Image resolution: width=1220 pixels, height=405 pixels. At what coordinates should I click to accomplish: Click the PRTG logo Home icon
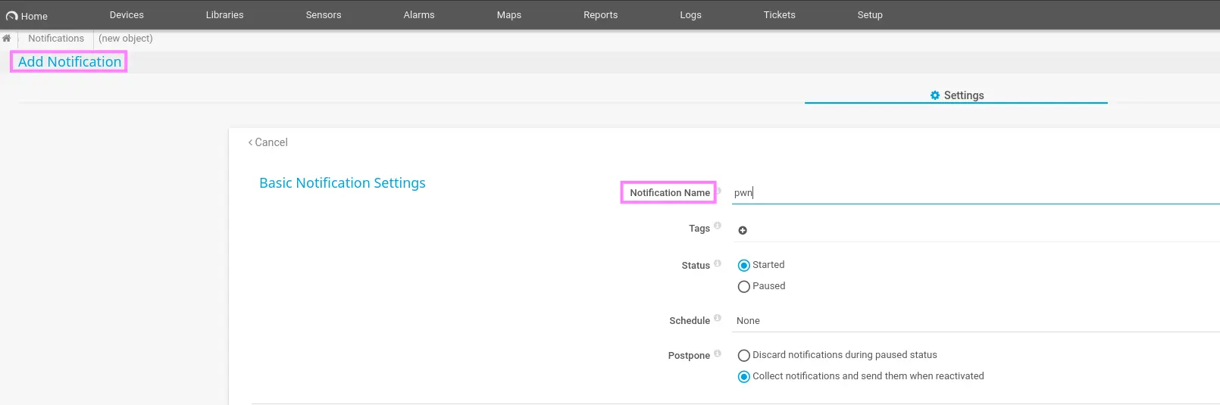pyautogui.click(x=11, y=16)
